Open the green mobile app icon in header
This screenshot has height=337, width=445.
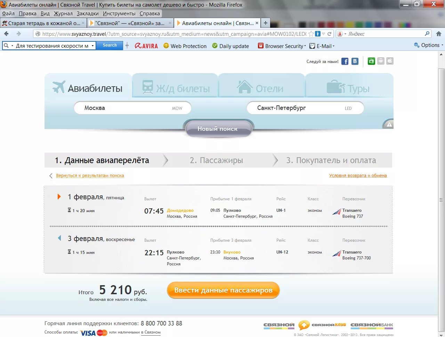(371, 61)
